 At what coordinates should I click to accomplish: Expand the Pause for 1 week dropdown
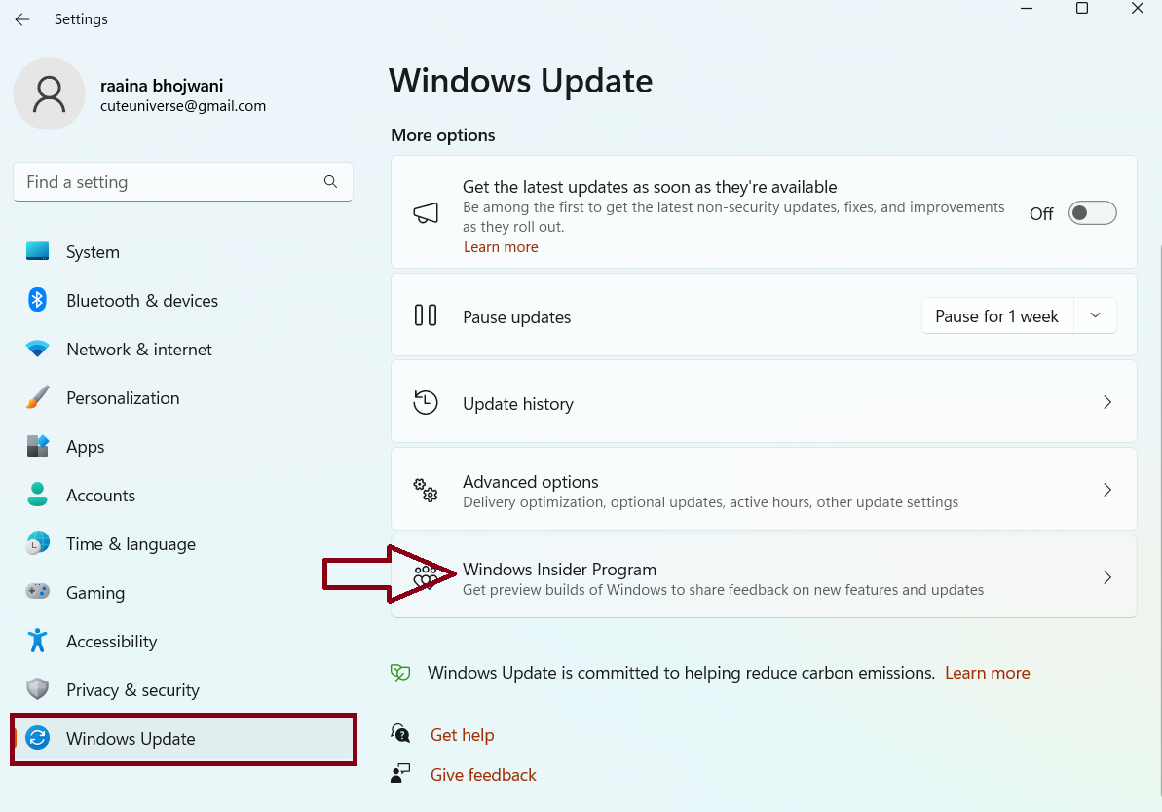click(1095, 315)
